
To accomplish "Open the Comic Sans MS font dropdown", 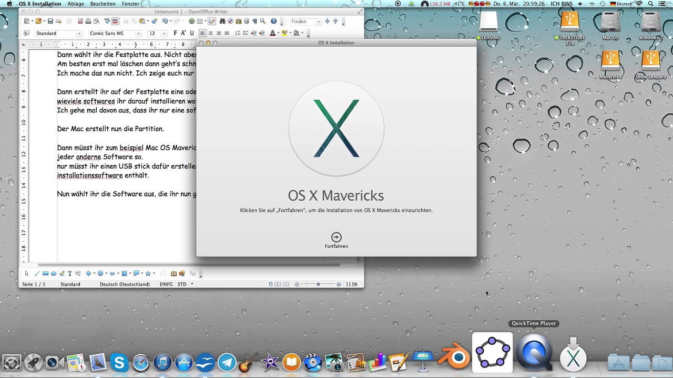I will pyautogui.click(x=138, y=33).
